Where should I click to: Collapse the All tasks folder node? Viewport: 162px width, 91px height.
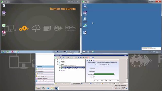[57, 64]
